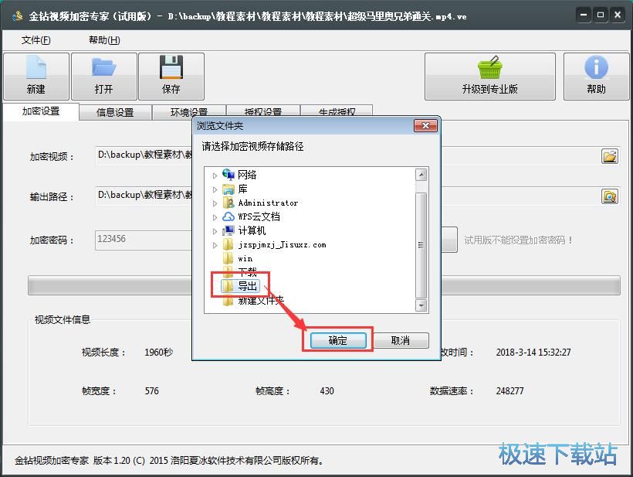Click the 试用版不能设置加密密码 notice text
Screen dimensions: 633x477
[x=518, y=240]
